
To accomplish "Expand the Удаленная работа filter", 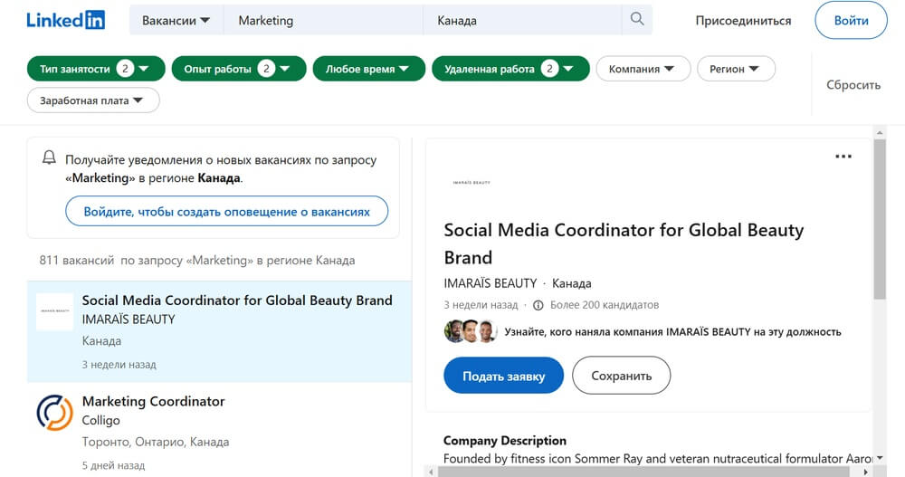I will click(510, 69).
